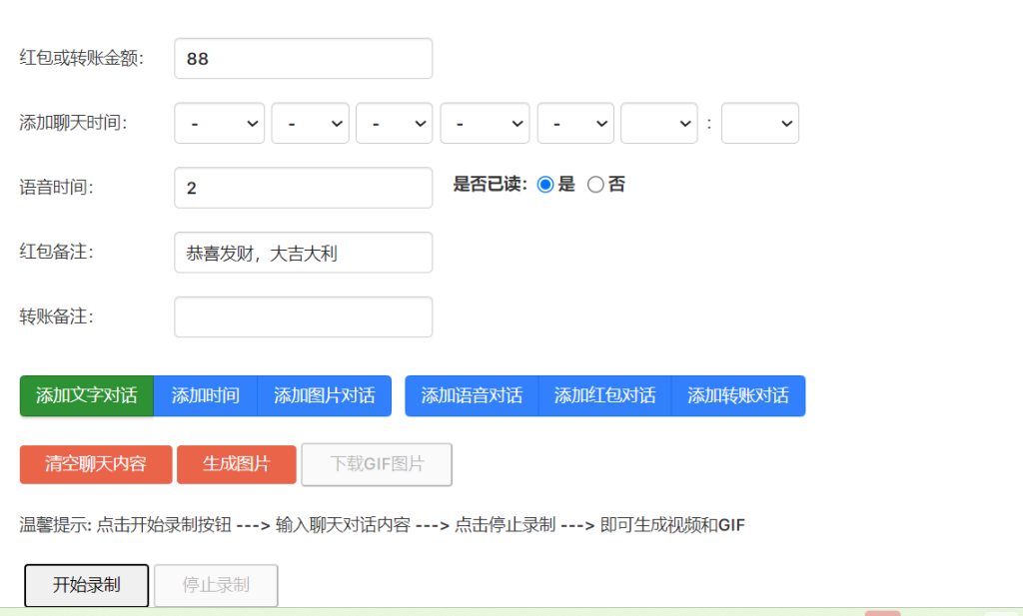This screenshot has width=1023, height=616.
Task: Click the 停止录制 button
Action: (216, 585)
